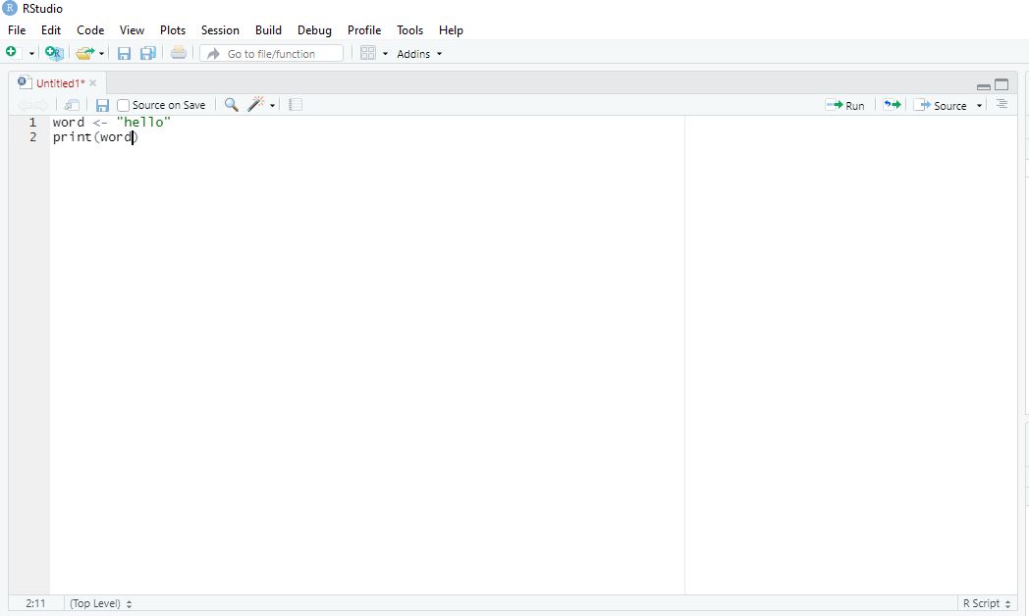The height and width of the screenshot is (616, 1029).
Task: Show the document outline
Action: (x=1002, y=105)
